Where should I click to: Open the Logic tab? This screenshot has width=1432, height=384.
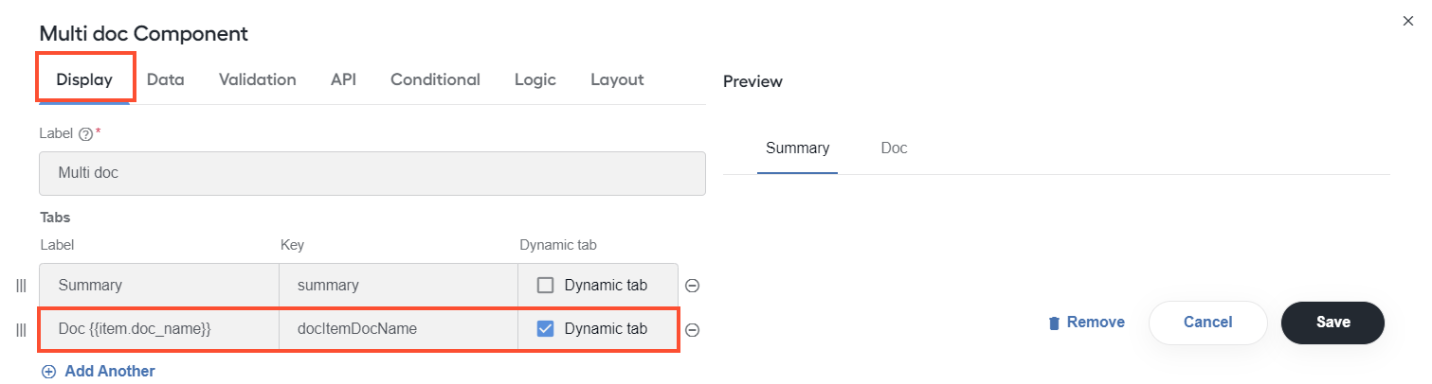tap(535, 79)
